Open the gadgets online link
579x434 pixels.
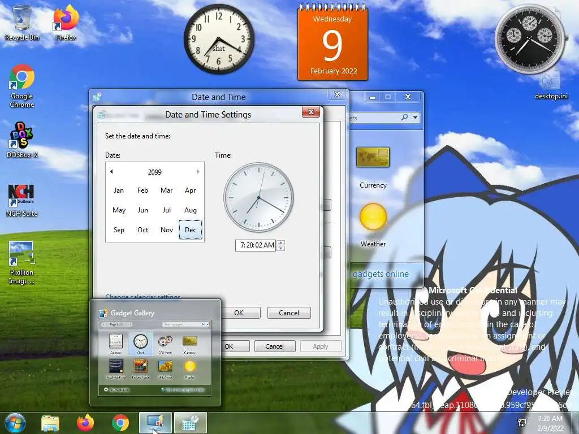pos(381,274)
